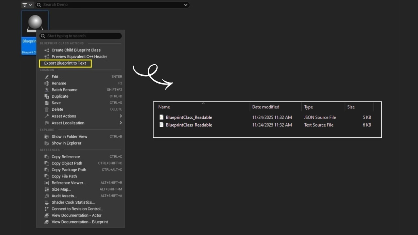
Task: Click the Reference Viewer icon
Action: pyautogui.click(x=47, y=183)
